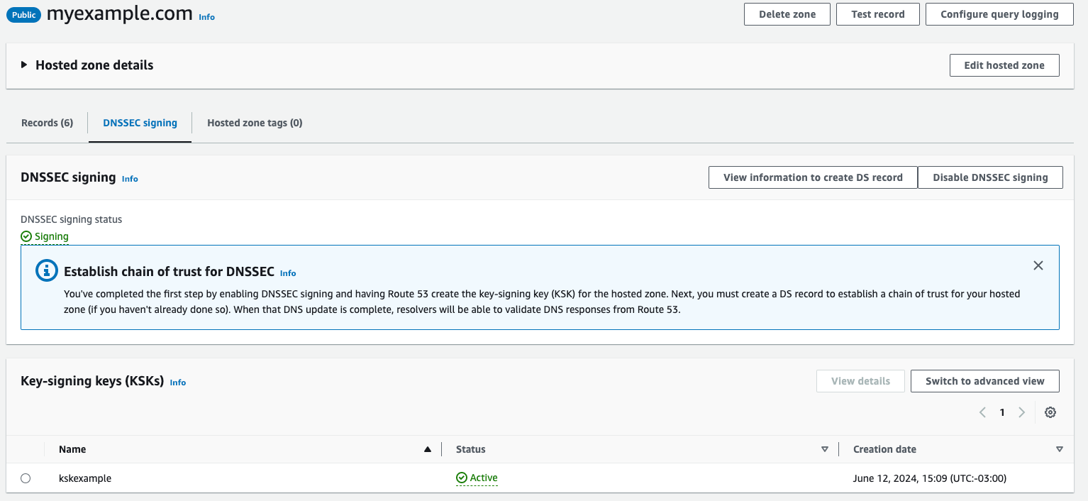1088x501 pixels.
Task: Go to next page of KSKs
Action: click(x=1021, y=412)
